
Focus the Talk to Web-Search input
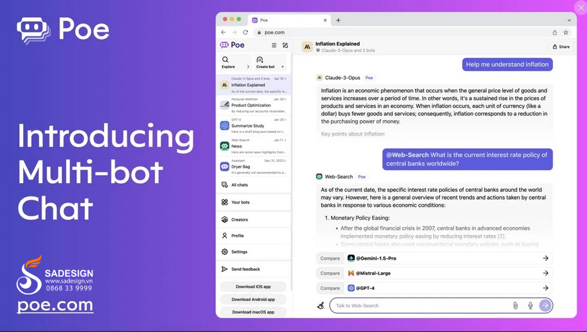(x=421, y=306)
